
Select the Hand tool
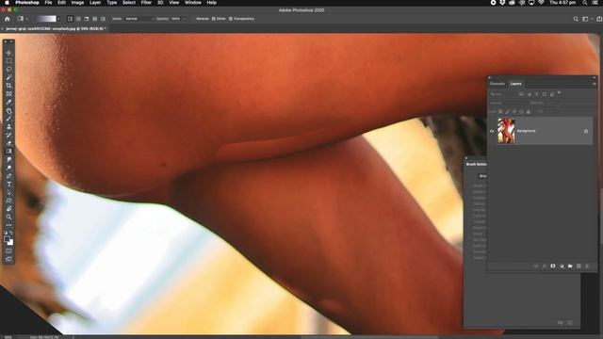point(8,209)
